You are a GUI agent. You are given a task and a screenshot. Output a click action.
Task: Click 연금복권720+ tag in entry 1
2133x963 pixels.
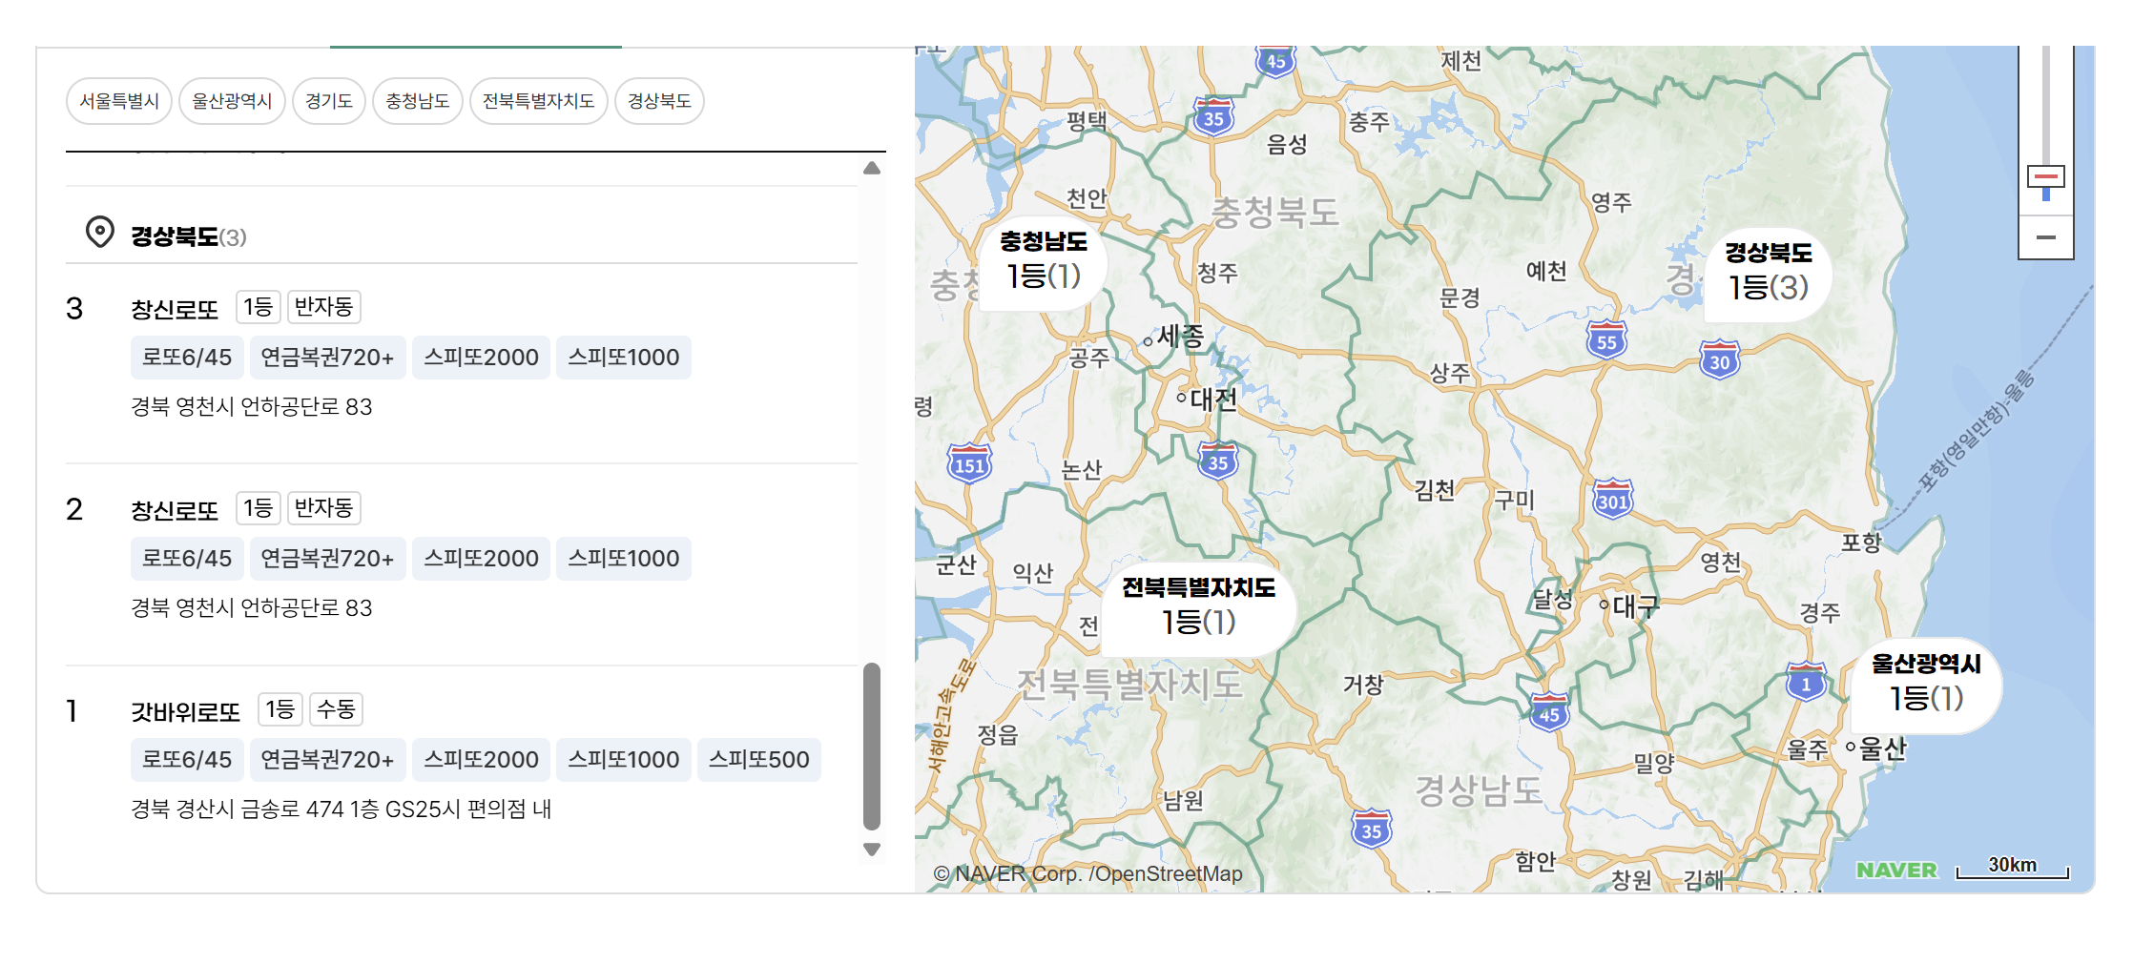327,760
